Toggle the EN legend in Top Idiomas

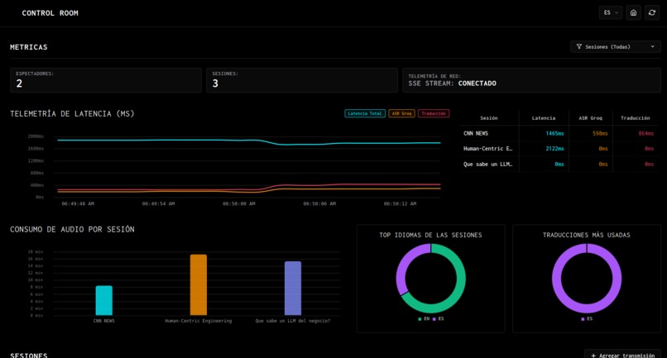[424, 319]
